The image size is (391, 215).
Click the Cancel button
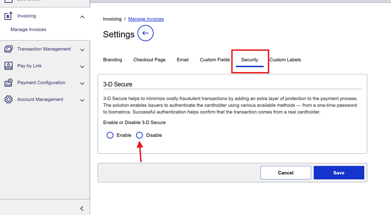[x=285, y=173]
